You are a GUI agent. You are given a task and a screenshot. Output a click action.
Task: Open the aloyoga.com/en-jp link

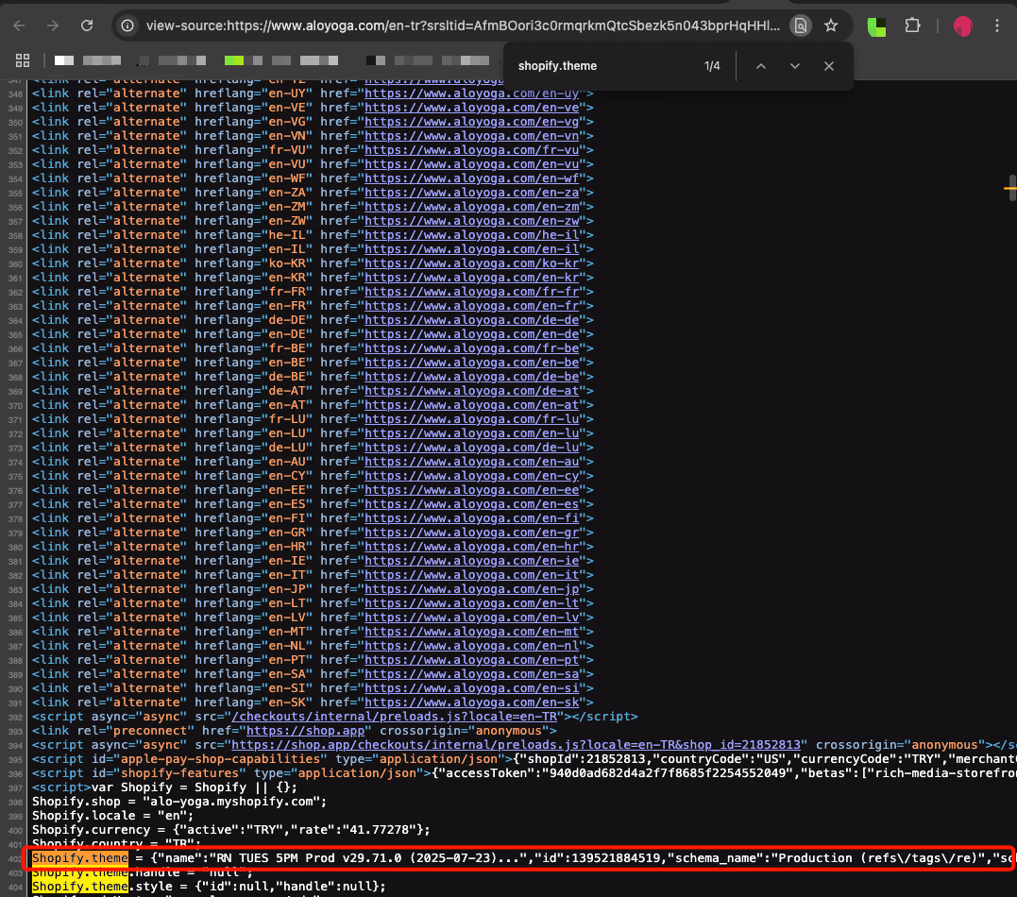(471, 589)
